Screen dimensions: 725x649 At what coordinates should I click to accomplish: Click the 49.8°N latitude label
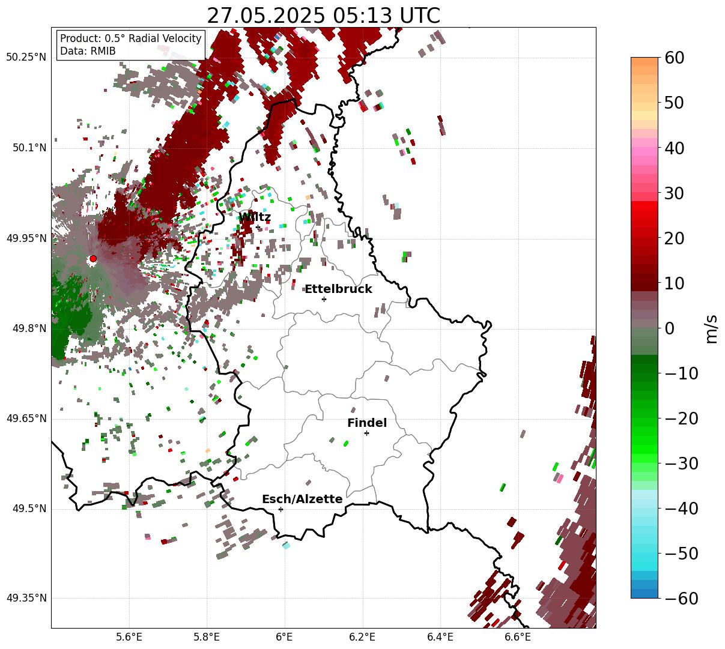pos(29,328)
